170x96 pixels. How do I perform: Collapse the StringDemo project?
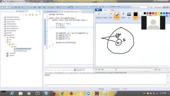click(3, 35)
